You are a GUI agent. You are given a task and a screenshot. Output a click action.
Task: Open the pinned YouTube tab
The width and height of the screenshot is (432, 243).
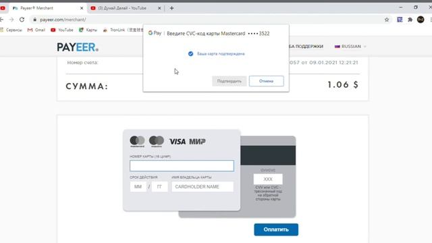(x=3, y=8)
